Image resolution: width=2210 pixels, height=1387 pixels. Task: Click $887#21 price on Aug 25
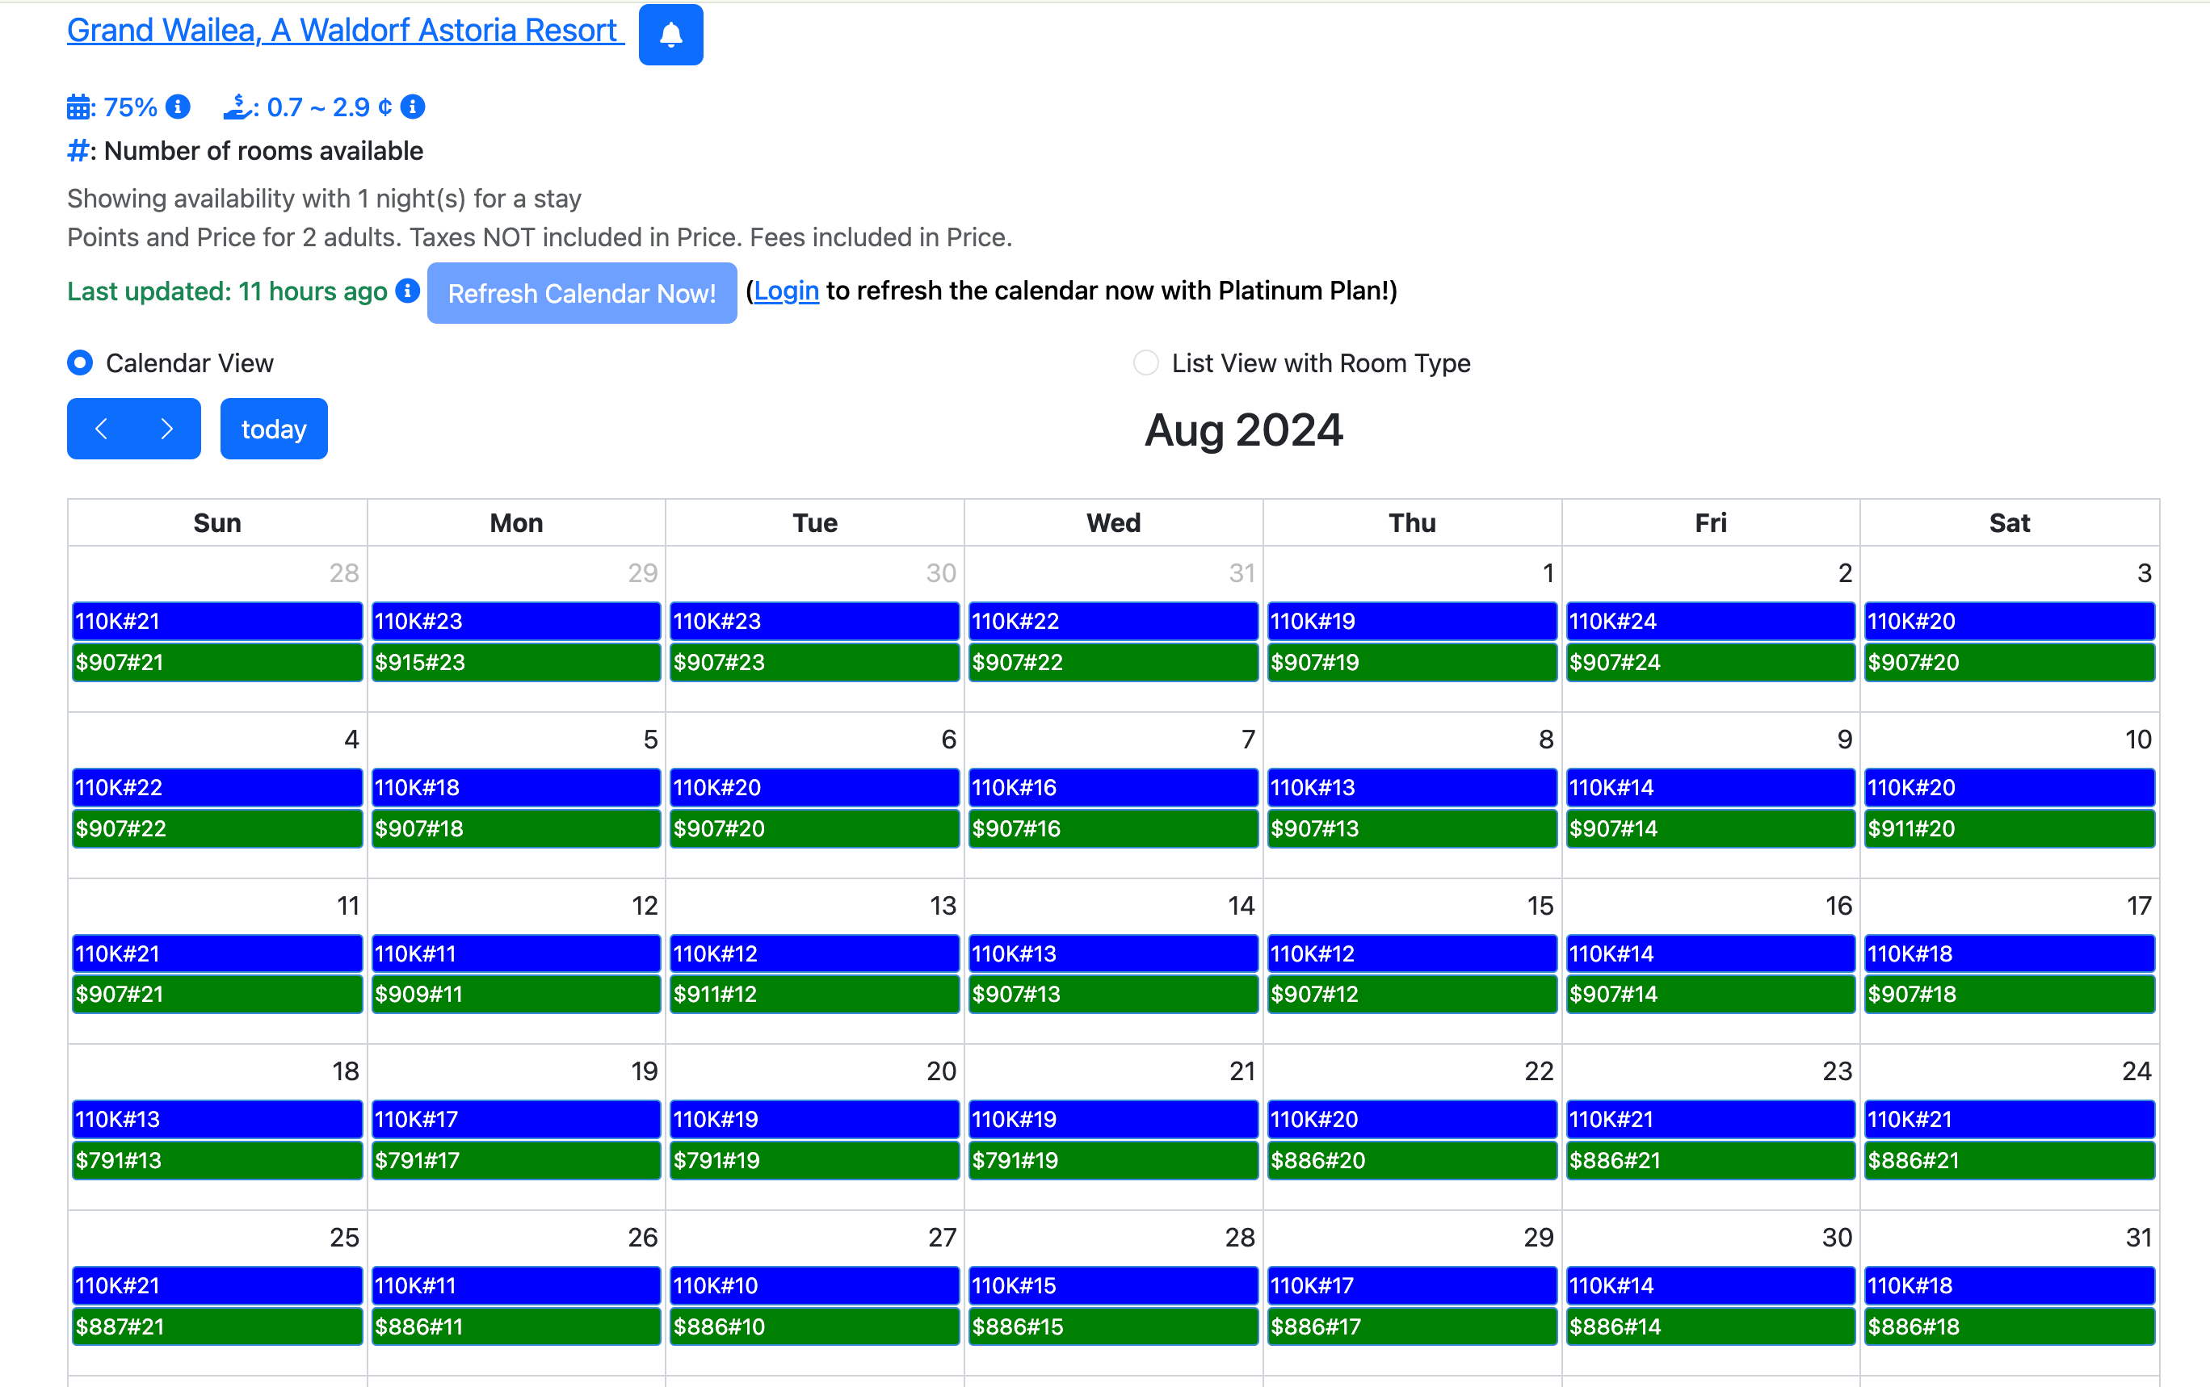pyautogui.click(x=216, y=1326)
